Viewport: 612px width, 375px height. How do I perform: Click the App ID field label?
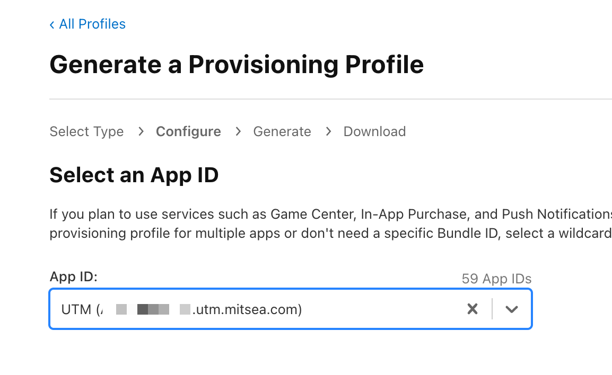click(x=74, y=277)
